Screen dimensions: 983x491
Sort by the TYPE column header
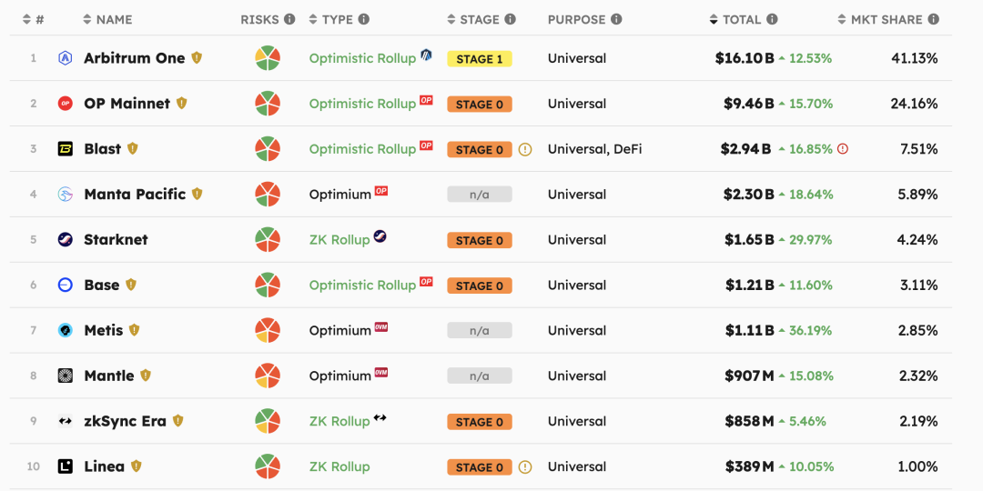[339, 19]
